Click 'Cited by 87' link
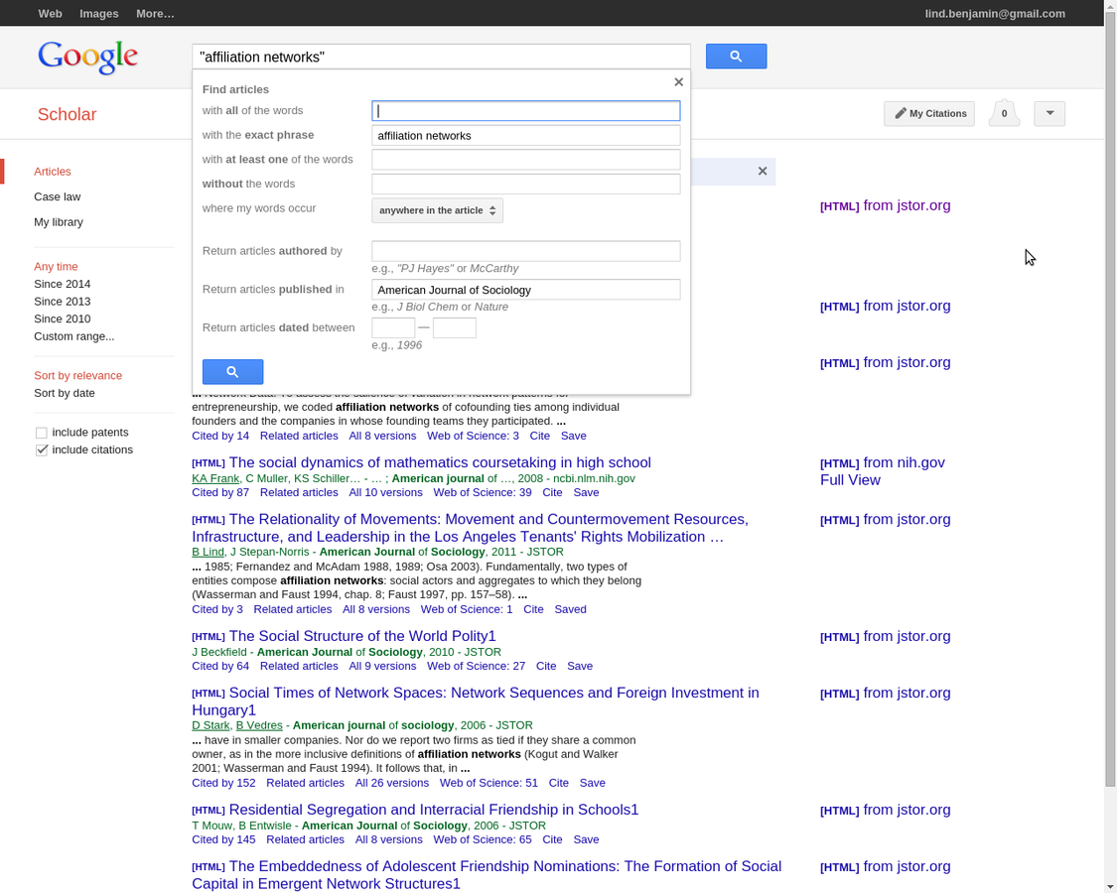The height and width of the screenshot is (893, 1117). [x=220, y=493]
